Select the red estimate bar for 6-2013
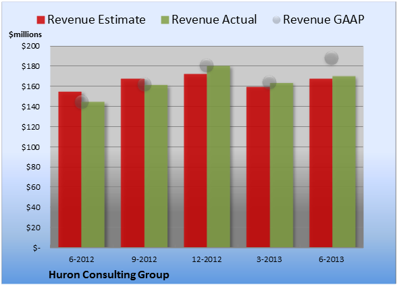Screen dimensions: 397x285 pyautogui.click(x=321, y=163)
